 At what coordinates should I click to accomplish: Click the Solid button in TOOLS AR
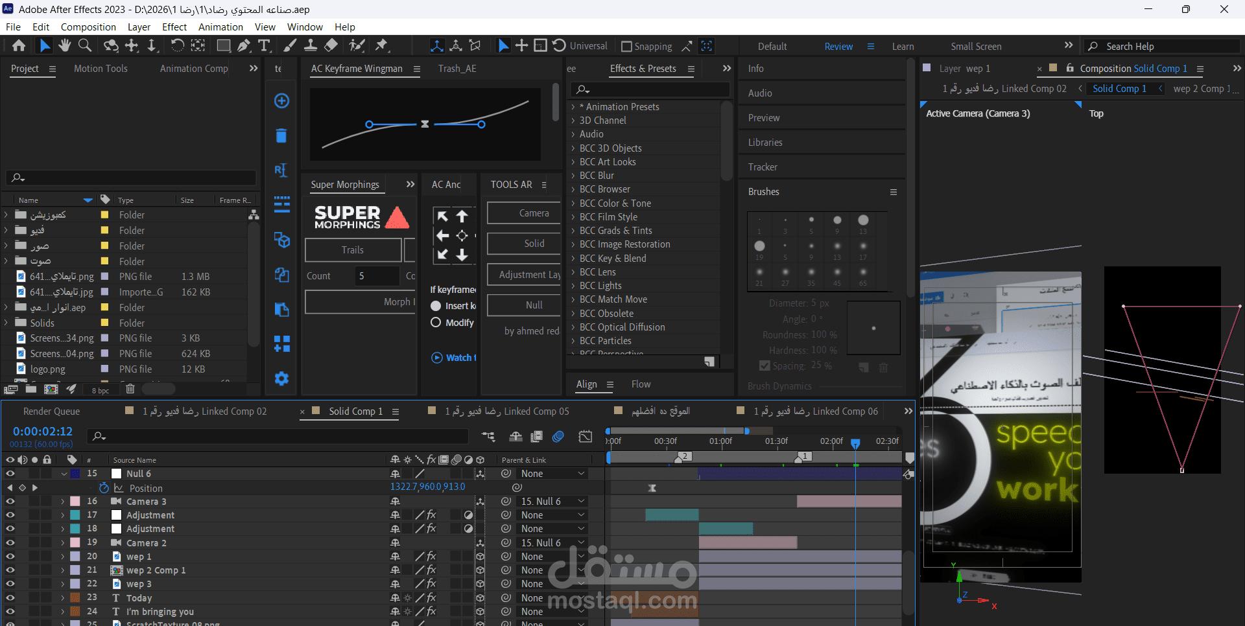click(x=524, y=244)
